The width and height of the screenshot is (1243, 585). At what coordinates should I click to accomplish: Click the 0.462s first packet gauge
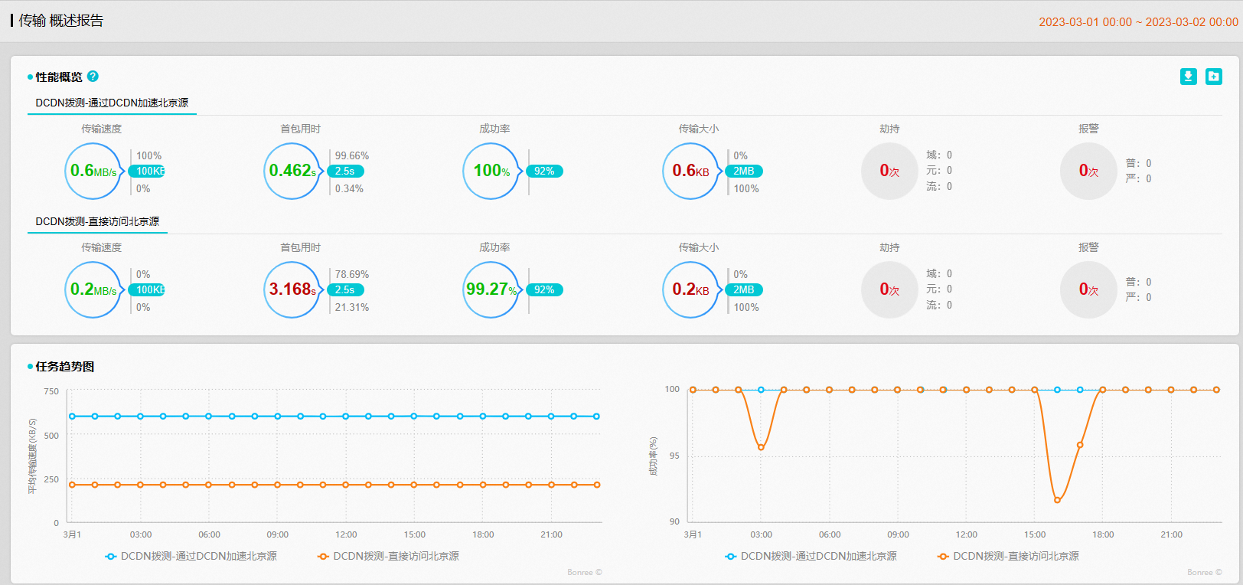click(x=292, y=171)
